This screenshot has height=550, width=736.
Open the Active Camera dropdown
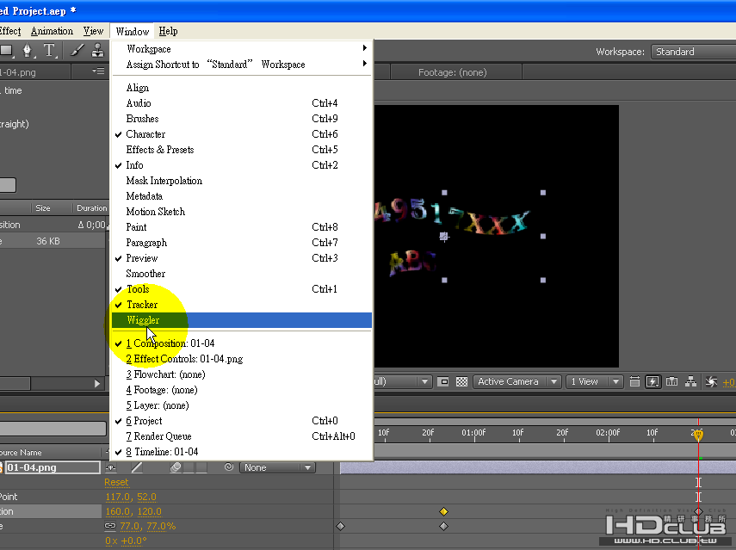(516, 381)
